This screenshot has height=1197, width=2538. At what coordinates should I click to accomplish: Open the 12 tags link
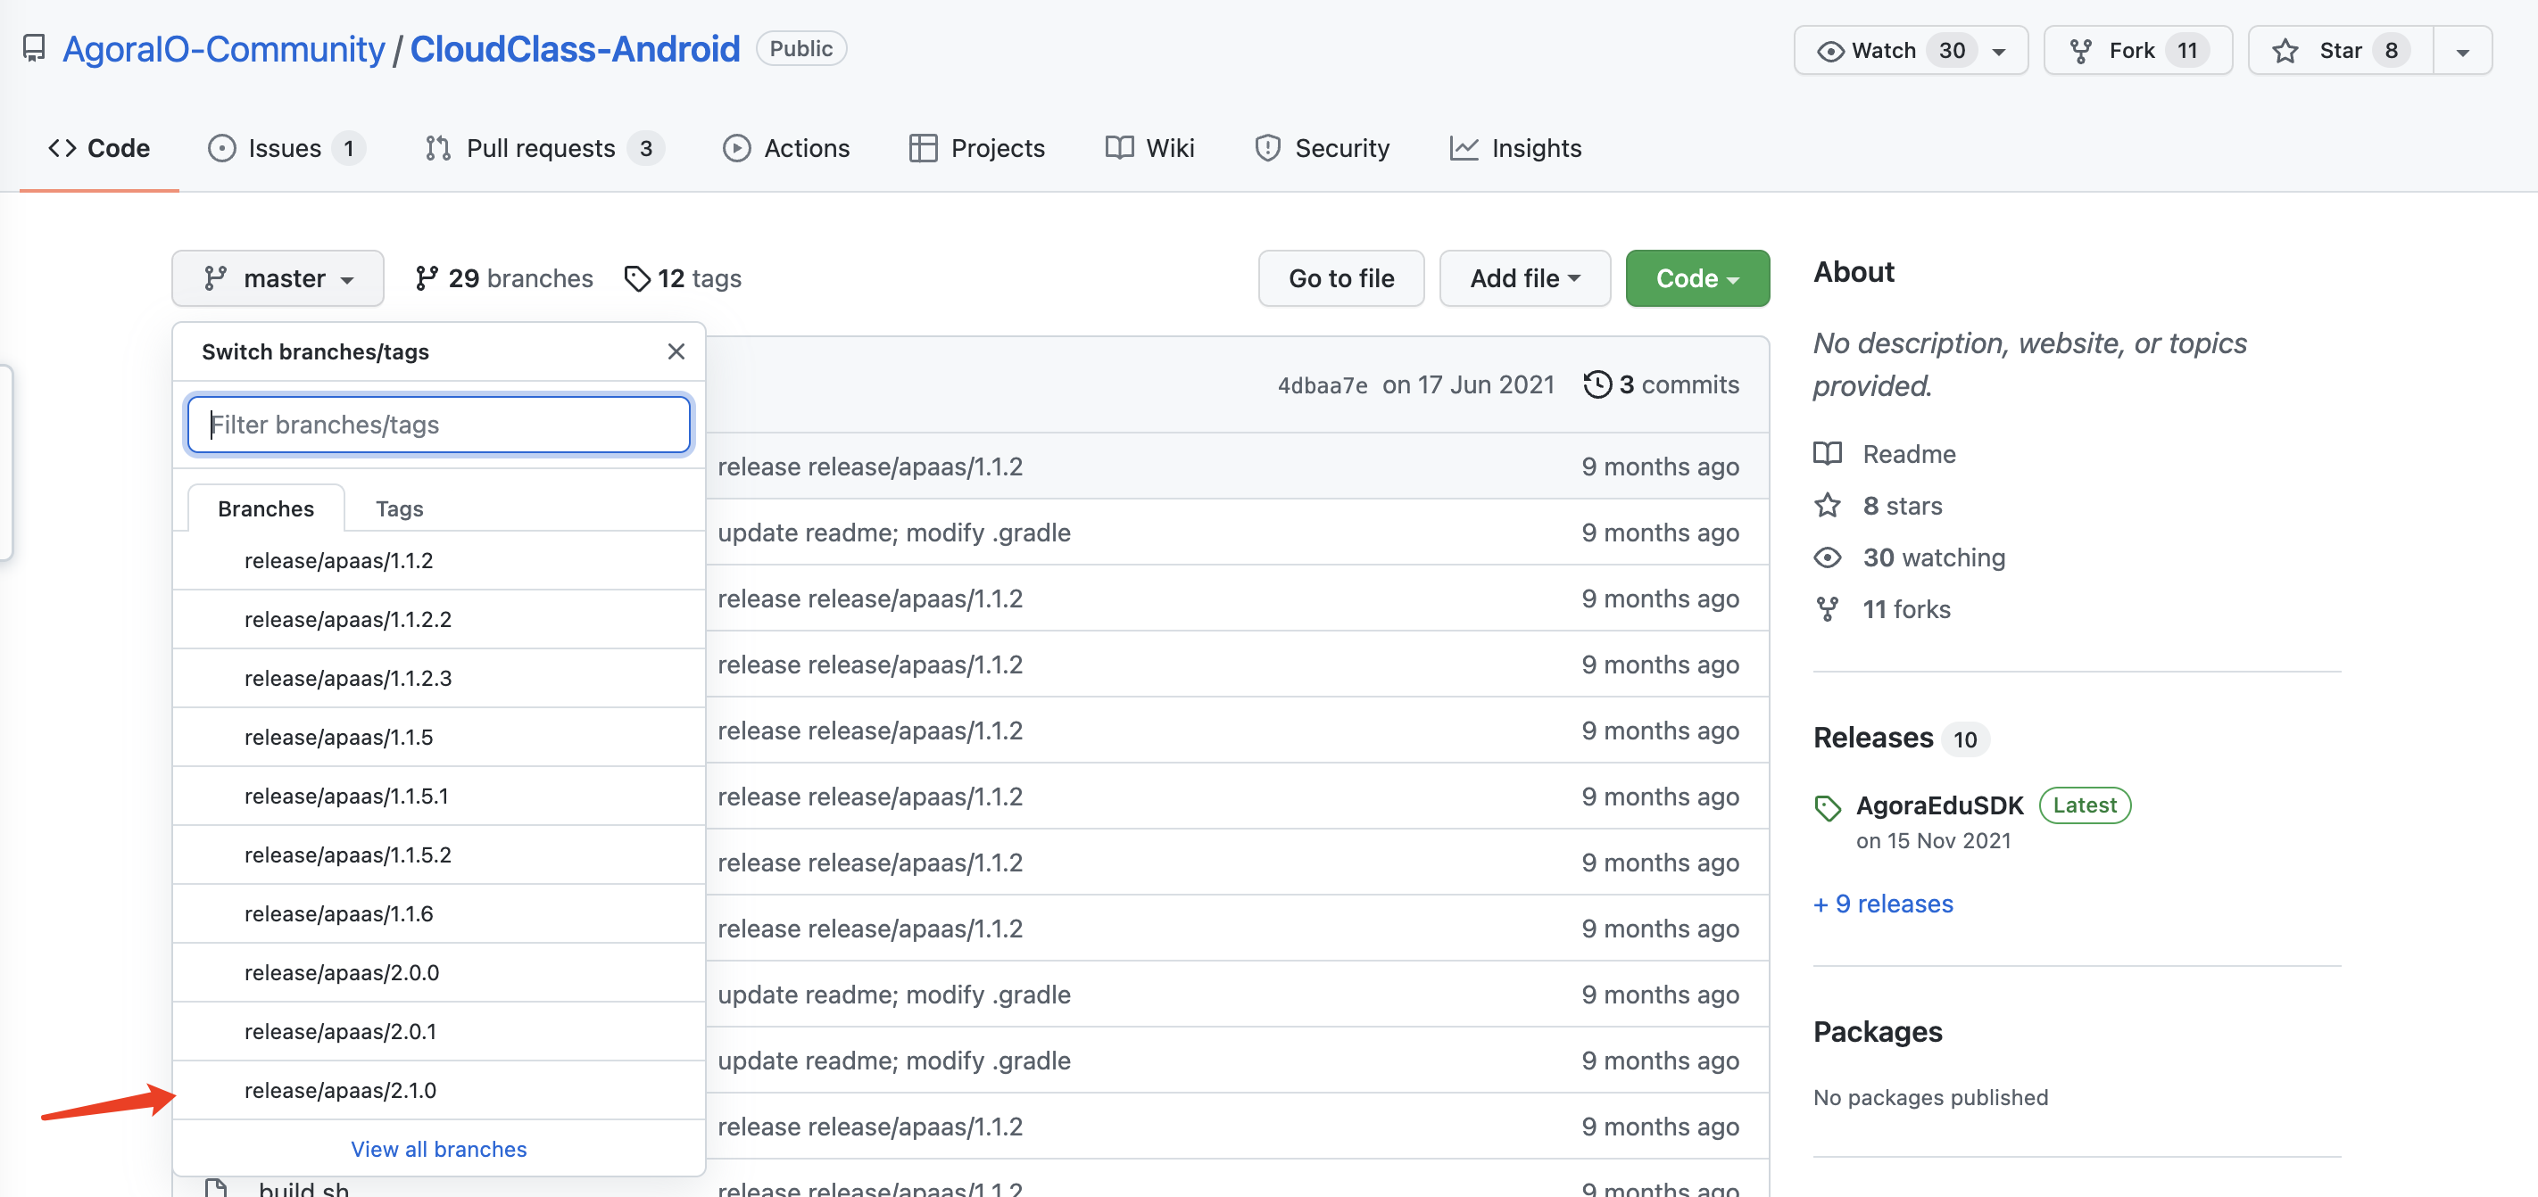pyautogui.click(x=683, y=278)
